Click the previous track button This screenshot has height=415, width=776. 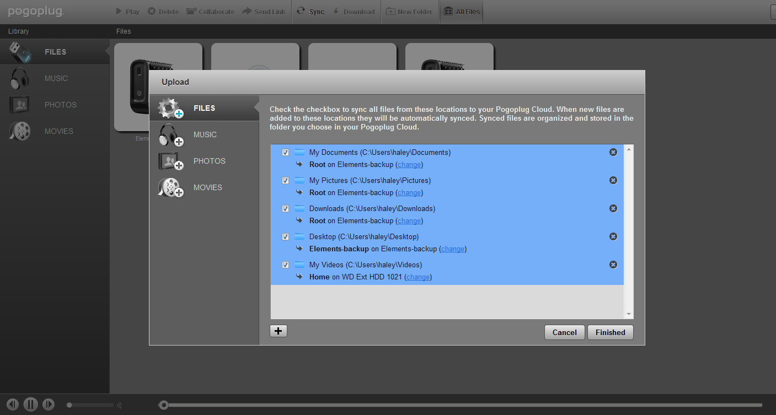[x=13, y=405]
